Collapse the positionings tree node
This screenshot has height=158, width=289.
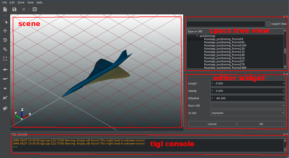click(197, 36)
